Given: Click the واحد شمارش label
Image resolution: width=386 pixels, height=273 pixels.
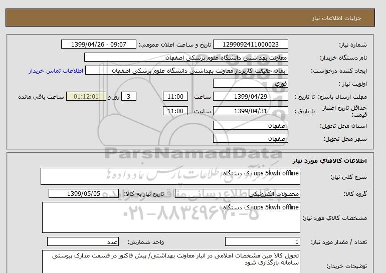Looking at the screenshot, I should point(146,242).
